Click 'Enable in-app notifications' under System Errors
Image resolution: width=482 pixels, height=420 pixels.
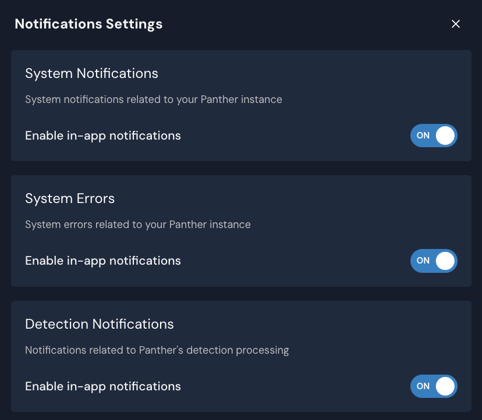point(103,261)
